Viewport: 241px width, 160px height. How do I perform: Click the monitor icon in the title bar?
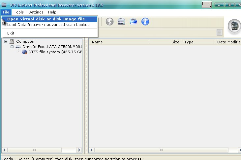tap(207, 5)
